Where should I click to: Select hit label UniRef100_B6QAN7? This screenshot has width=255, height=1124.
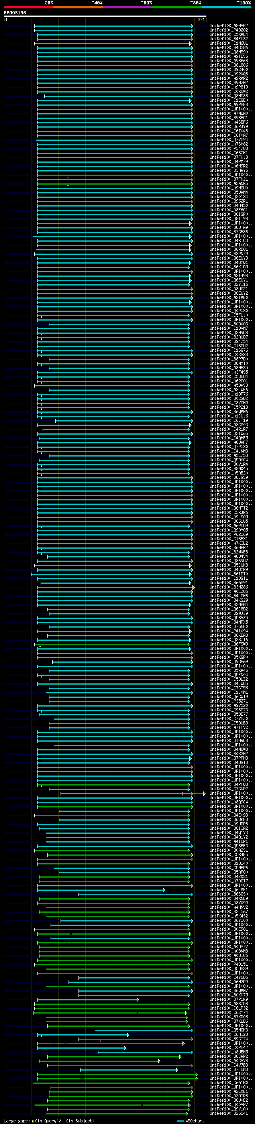point(229,990)
